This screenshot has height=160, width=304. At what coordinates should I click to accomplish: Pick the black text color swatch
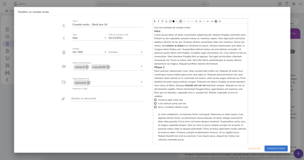[173, 21]
